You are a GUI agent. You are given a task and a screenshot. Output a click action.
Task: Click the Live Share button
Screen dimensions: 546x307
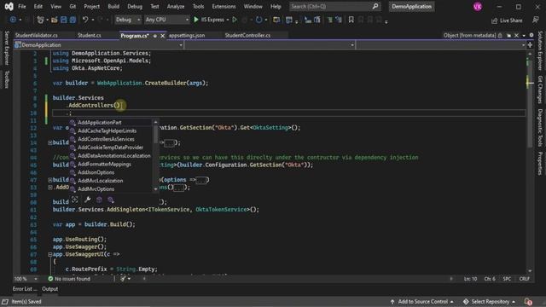tap(507, 20)
